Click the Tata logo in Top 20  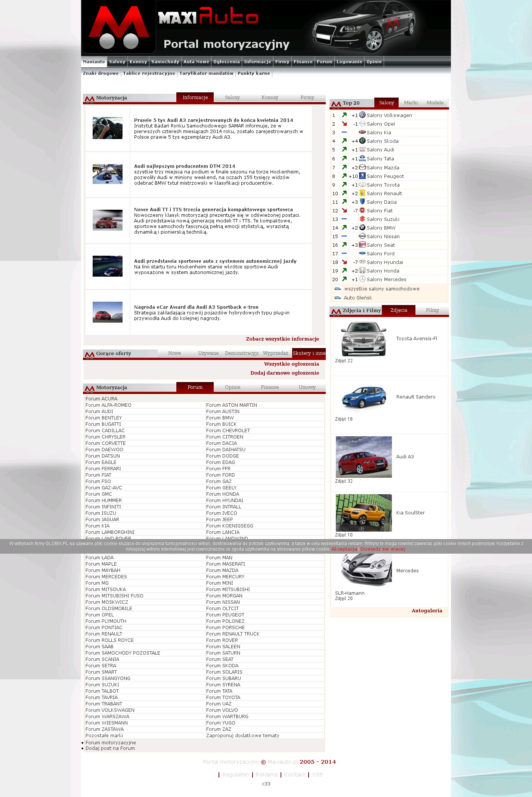coord(362,159)
